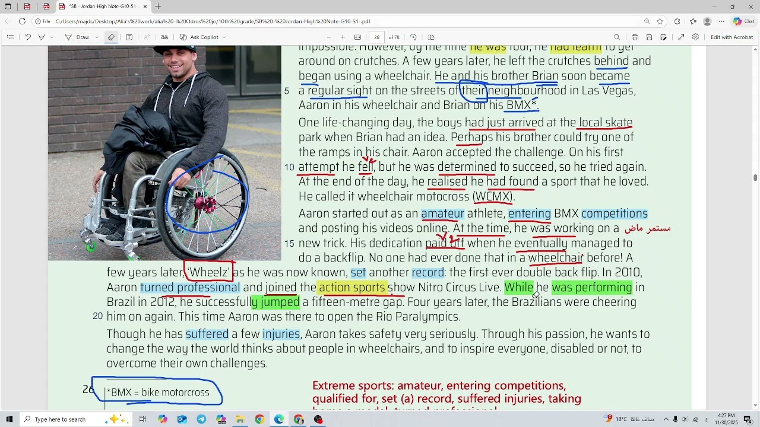Open a new browser tab
Screen dimensions: 760x427
tap(159, 7)
